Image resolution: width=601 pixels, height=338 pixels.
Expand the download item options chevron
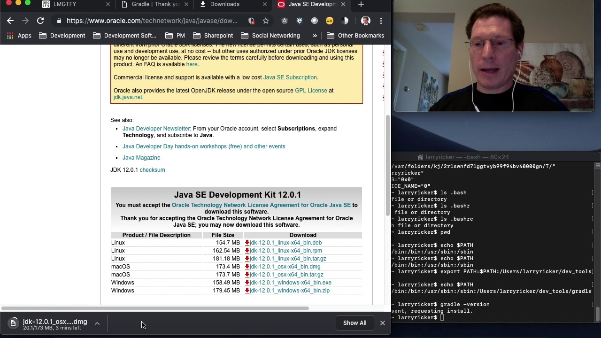[x=97, y=323]
